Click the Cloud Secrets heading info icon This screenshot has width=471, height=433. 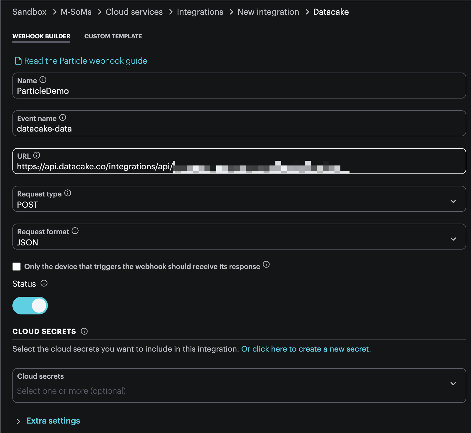point(84,332)
